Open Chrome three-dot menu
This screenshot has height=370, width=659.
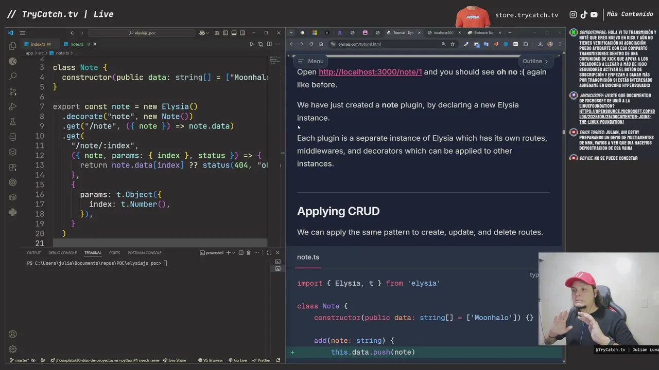pos(560,44)
